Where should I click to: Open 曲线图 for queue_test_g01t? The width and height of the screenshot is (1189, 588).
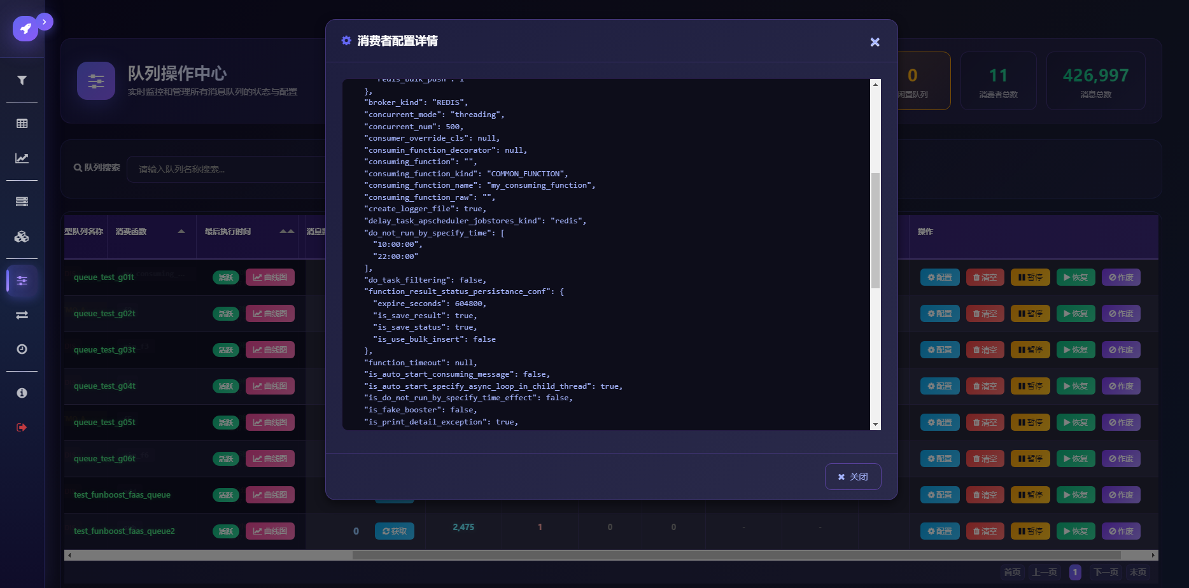(x=270, y=277)
